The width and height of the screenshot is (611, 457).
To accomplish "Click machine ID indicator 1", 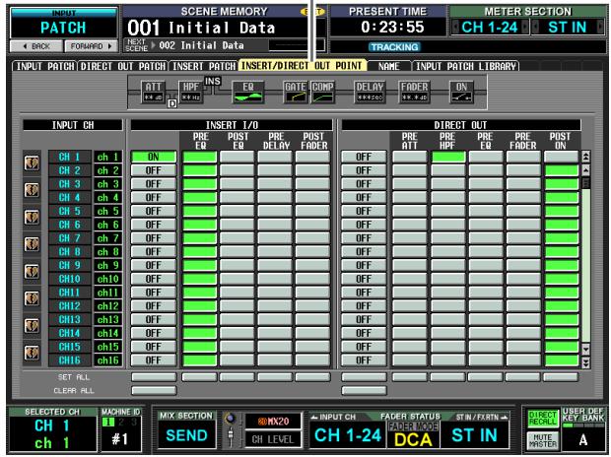I will tap(108, 422).
